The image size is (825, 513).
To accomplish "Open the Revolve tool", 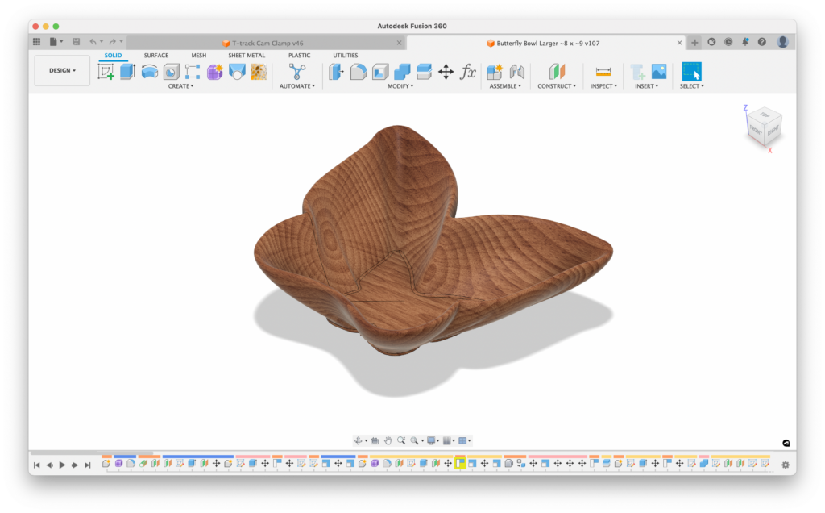I will (x=147, y=73).
